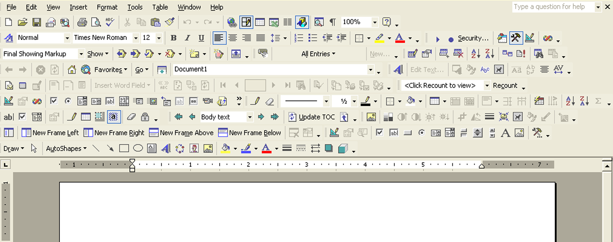Click the New Frame Left button
This screenshot has height=242, width=613.
tap(50, 133)
